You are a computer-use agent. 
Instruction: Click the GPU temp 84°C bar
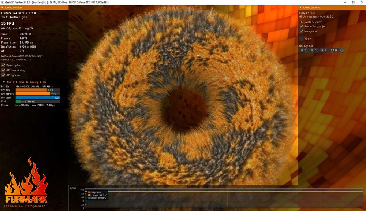[38, 90]
